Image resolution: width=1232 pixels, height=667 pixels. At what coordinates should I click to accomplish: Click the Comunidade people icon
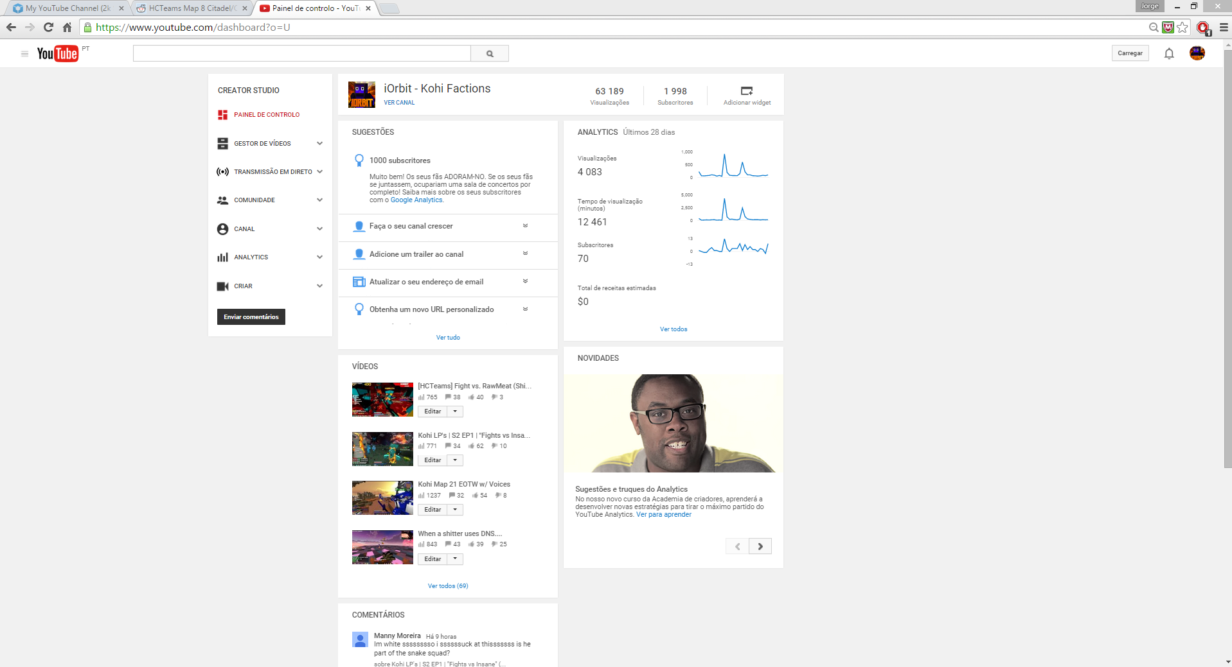coord(222,200)
